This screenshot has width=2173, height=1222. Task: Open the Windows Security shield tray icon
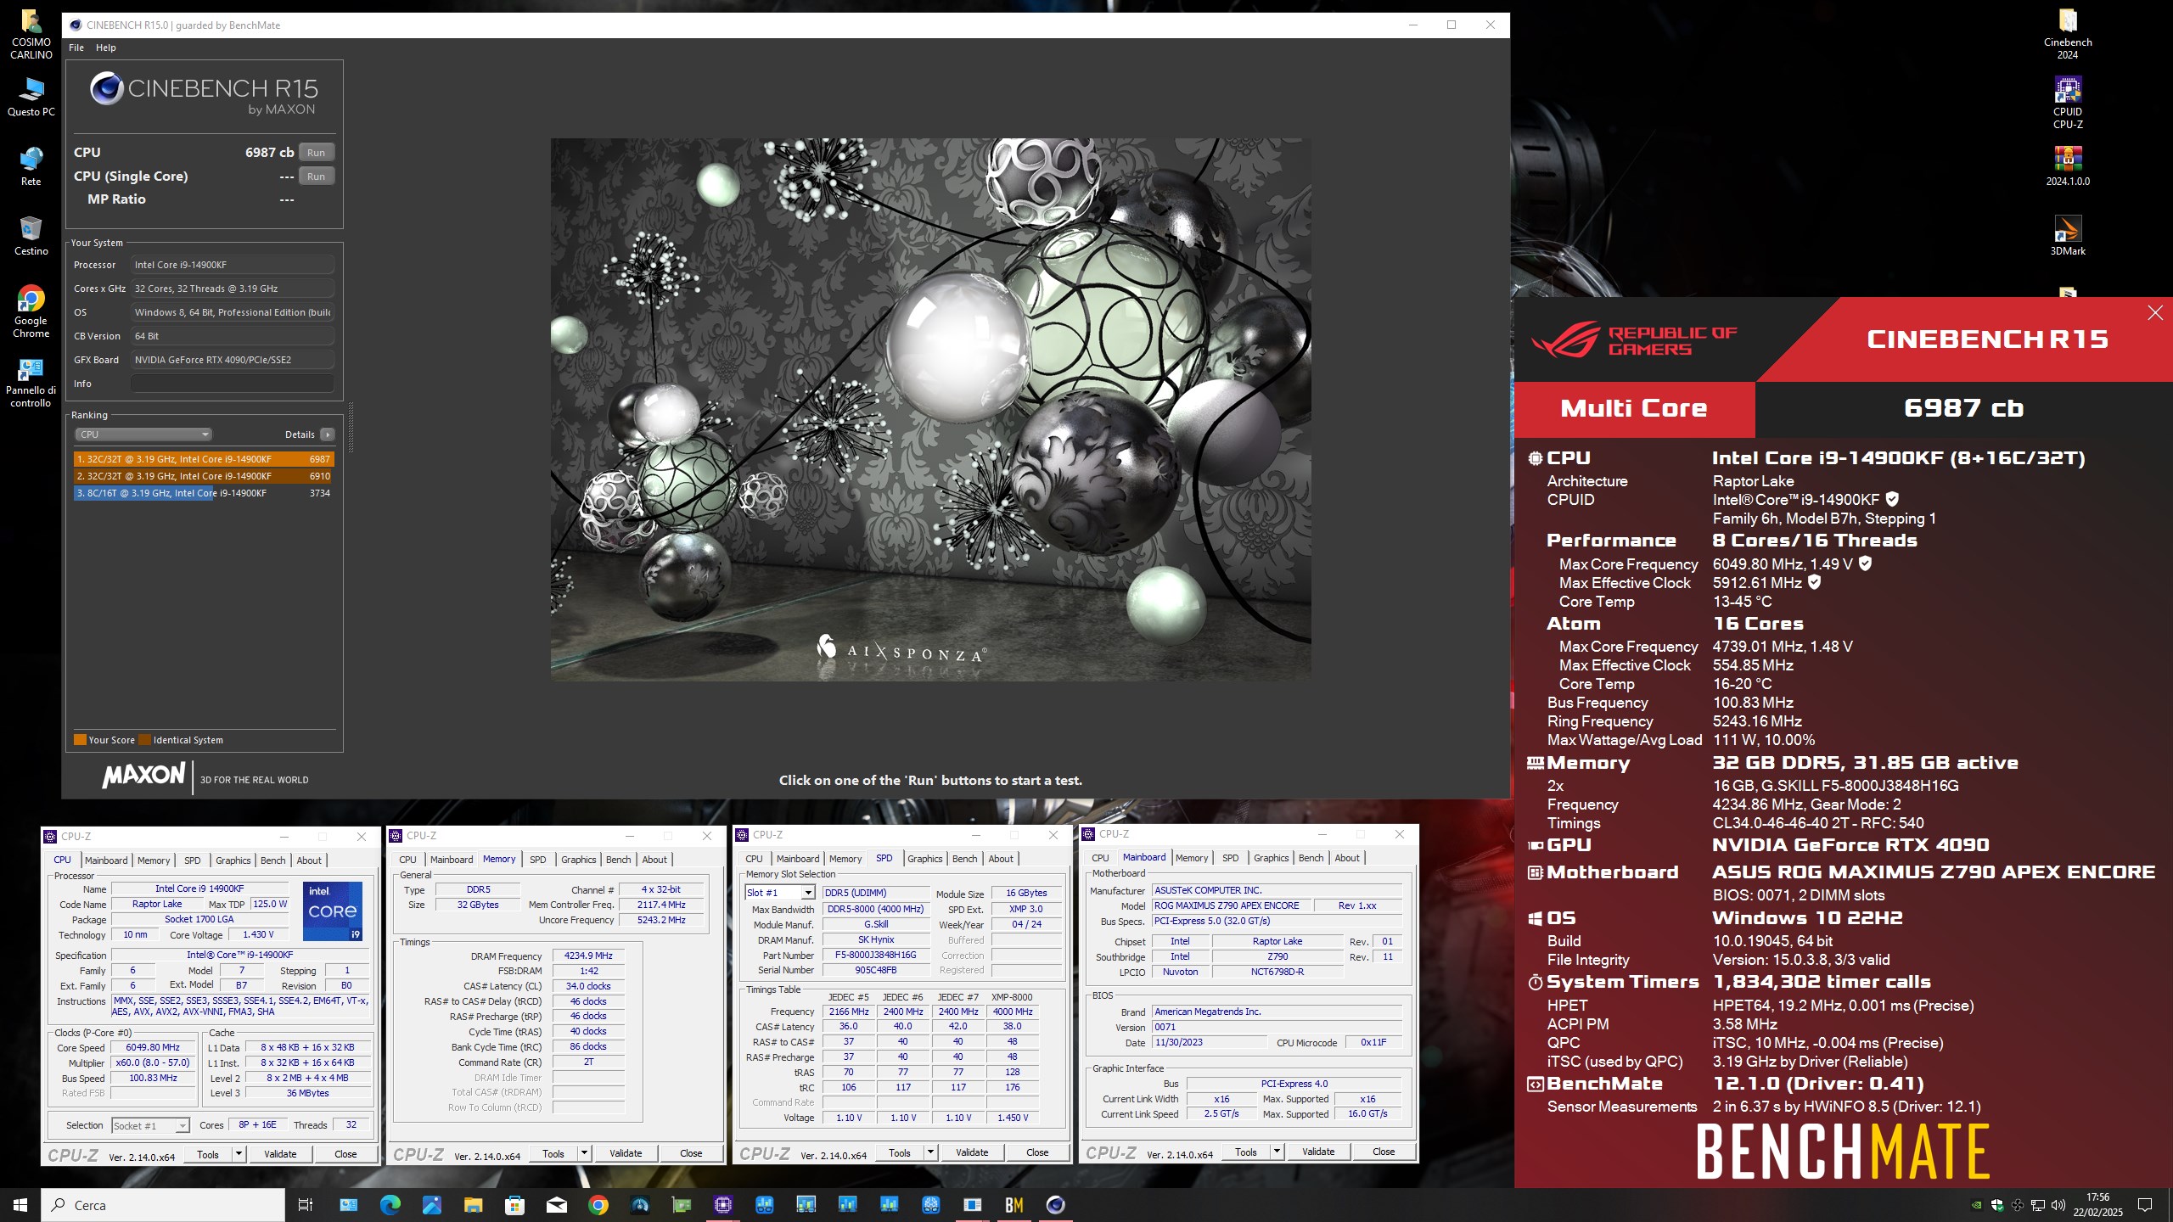1996,1205
